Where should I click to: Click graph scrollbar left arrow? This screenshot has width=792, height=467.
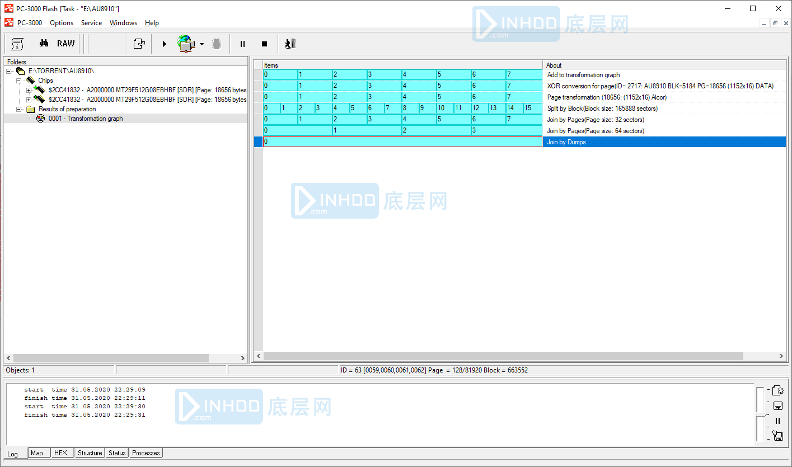pos(259,356)
